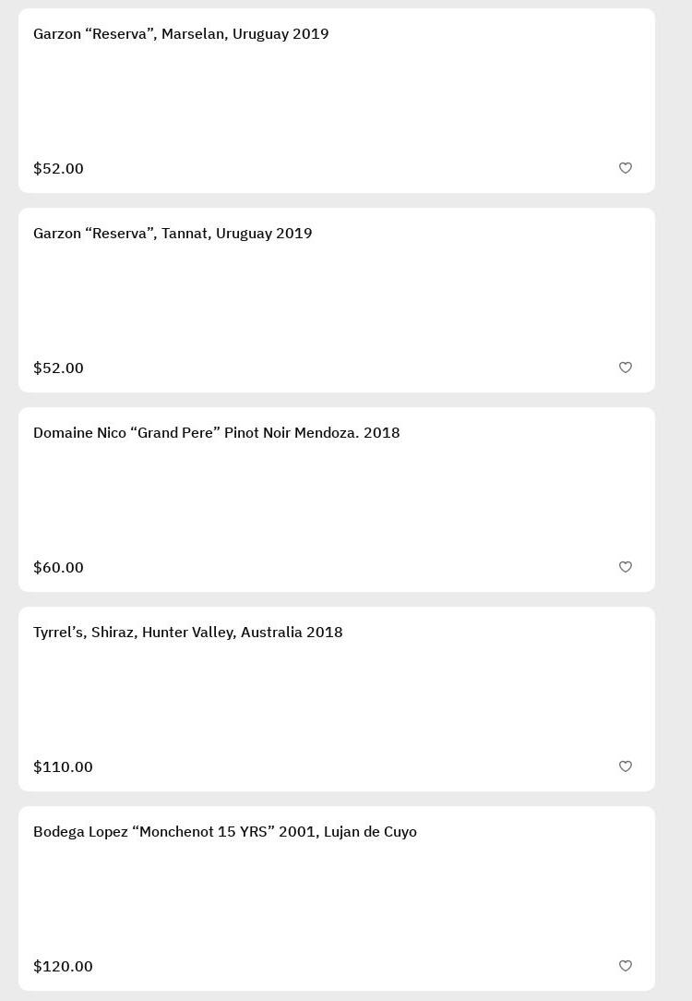Open Garzon Reserva Marselan Uruguay 2019 title
The image size is (692, 1001).
pyautogui.click(x=181, y=34)
